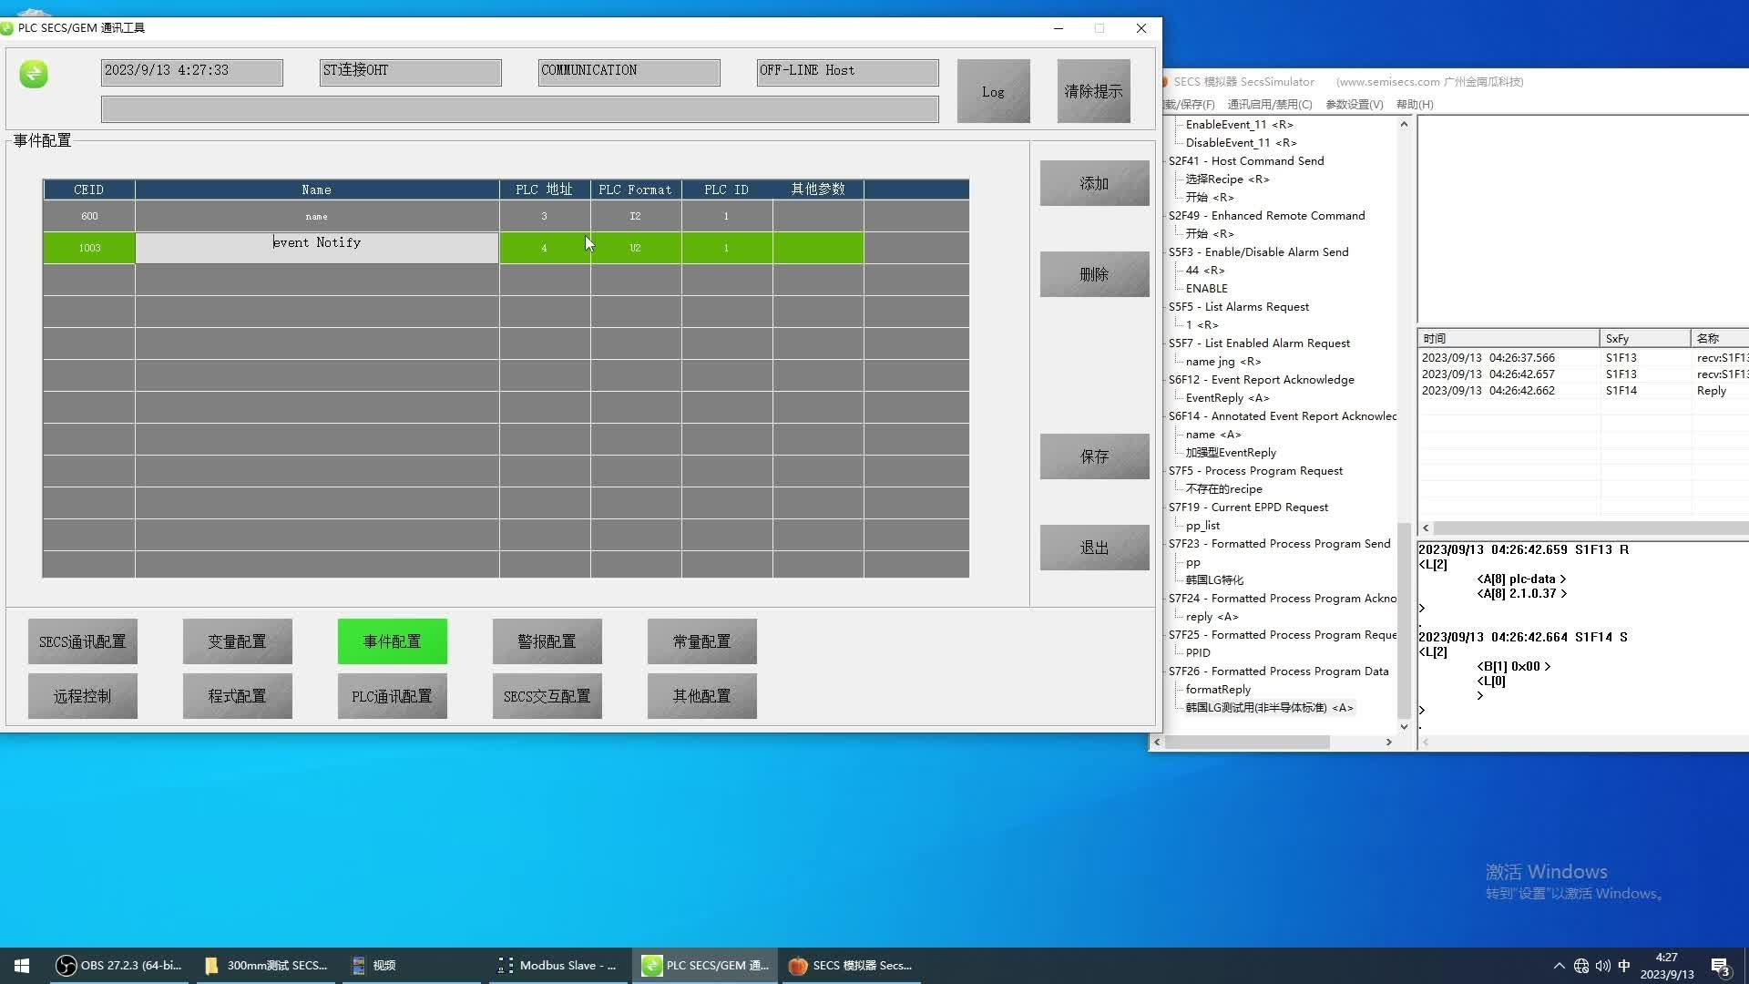Open the 帮助(H) menu
This screenshot has height=984, width=1749.
[1414, 105]
